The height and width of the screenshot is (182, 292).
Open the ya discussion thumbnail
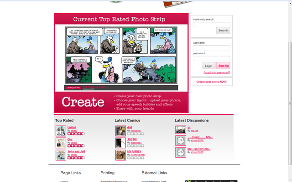click(x=181, y=130)
